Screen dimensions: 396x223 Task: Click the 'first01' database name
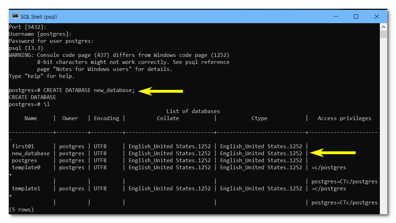click(x=23, y=146)
